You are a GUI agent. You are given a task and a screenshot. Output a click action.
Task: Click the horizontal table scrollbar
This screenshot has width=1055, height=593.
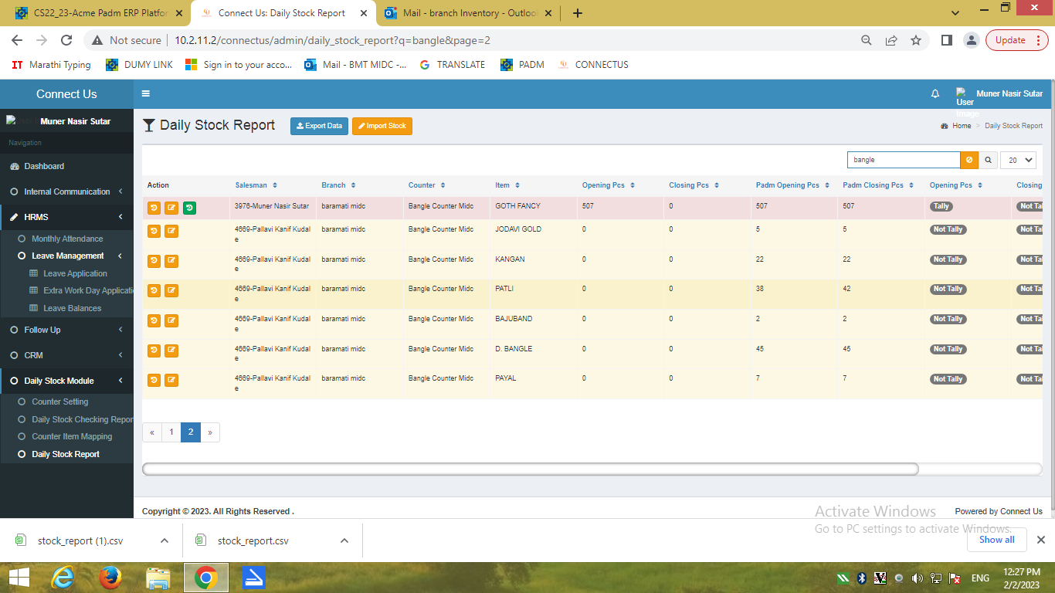pos(531,469)
